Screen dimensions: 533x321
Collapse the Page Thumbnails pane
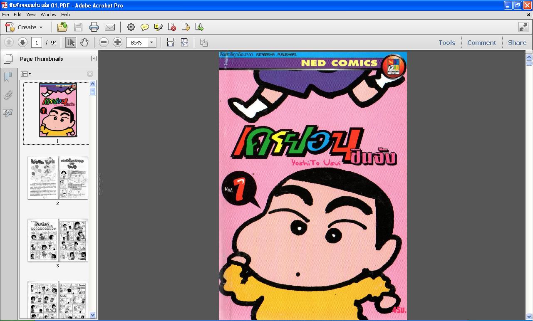coord(94,59)
